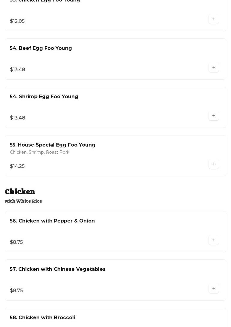Image resolution: width=231 pixels, height=327 pixels.
Task: Click Shrimp Egg Foo Young's $13.48 price
Action: [x=17, y=118]
